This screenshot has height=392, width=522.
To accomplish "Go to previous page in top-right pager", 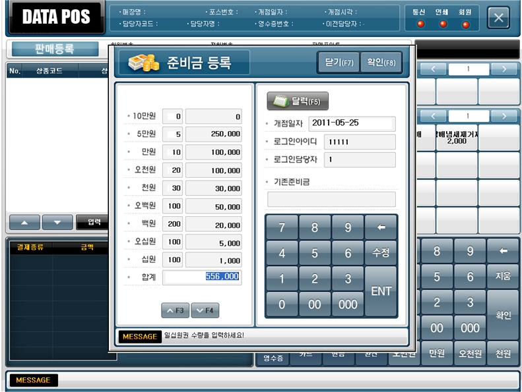I will [x=434, y=69].
